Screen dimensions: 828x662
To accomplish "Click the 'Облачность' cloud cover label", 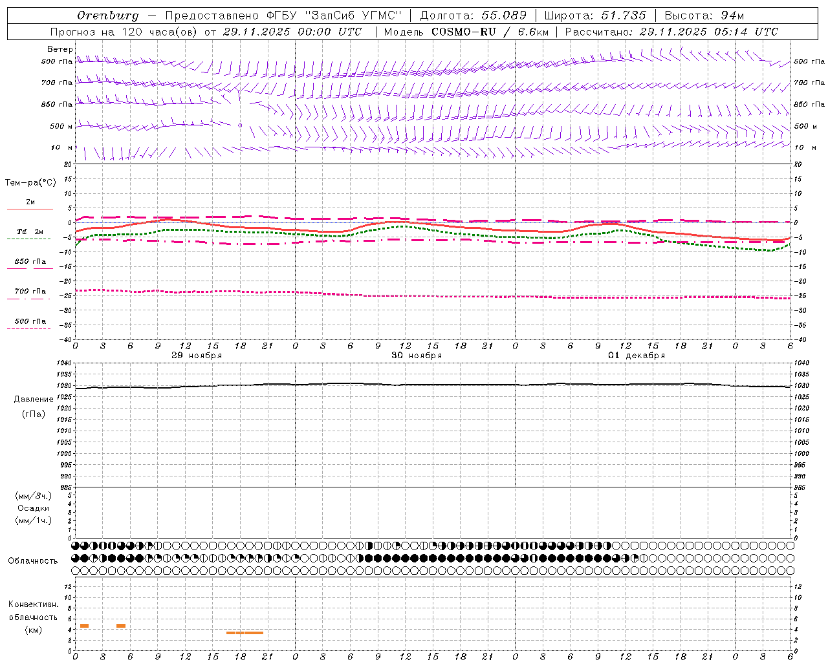I will [33, 561].
